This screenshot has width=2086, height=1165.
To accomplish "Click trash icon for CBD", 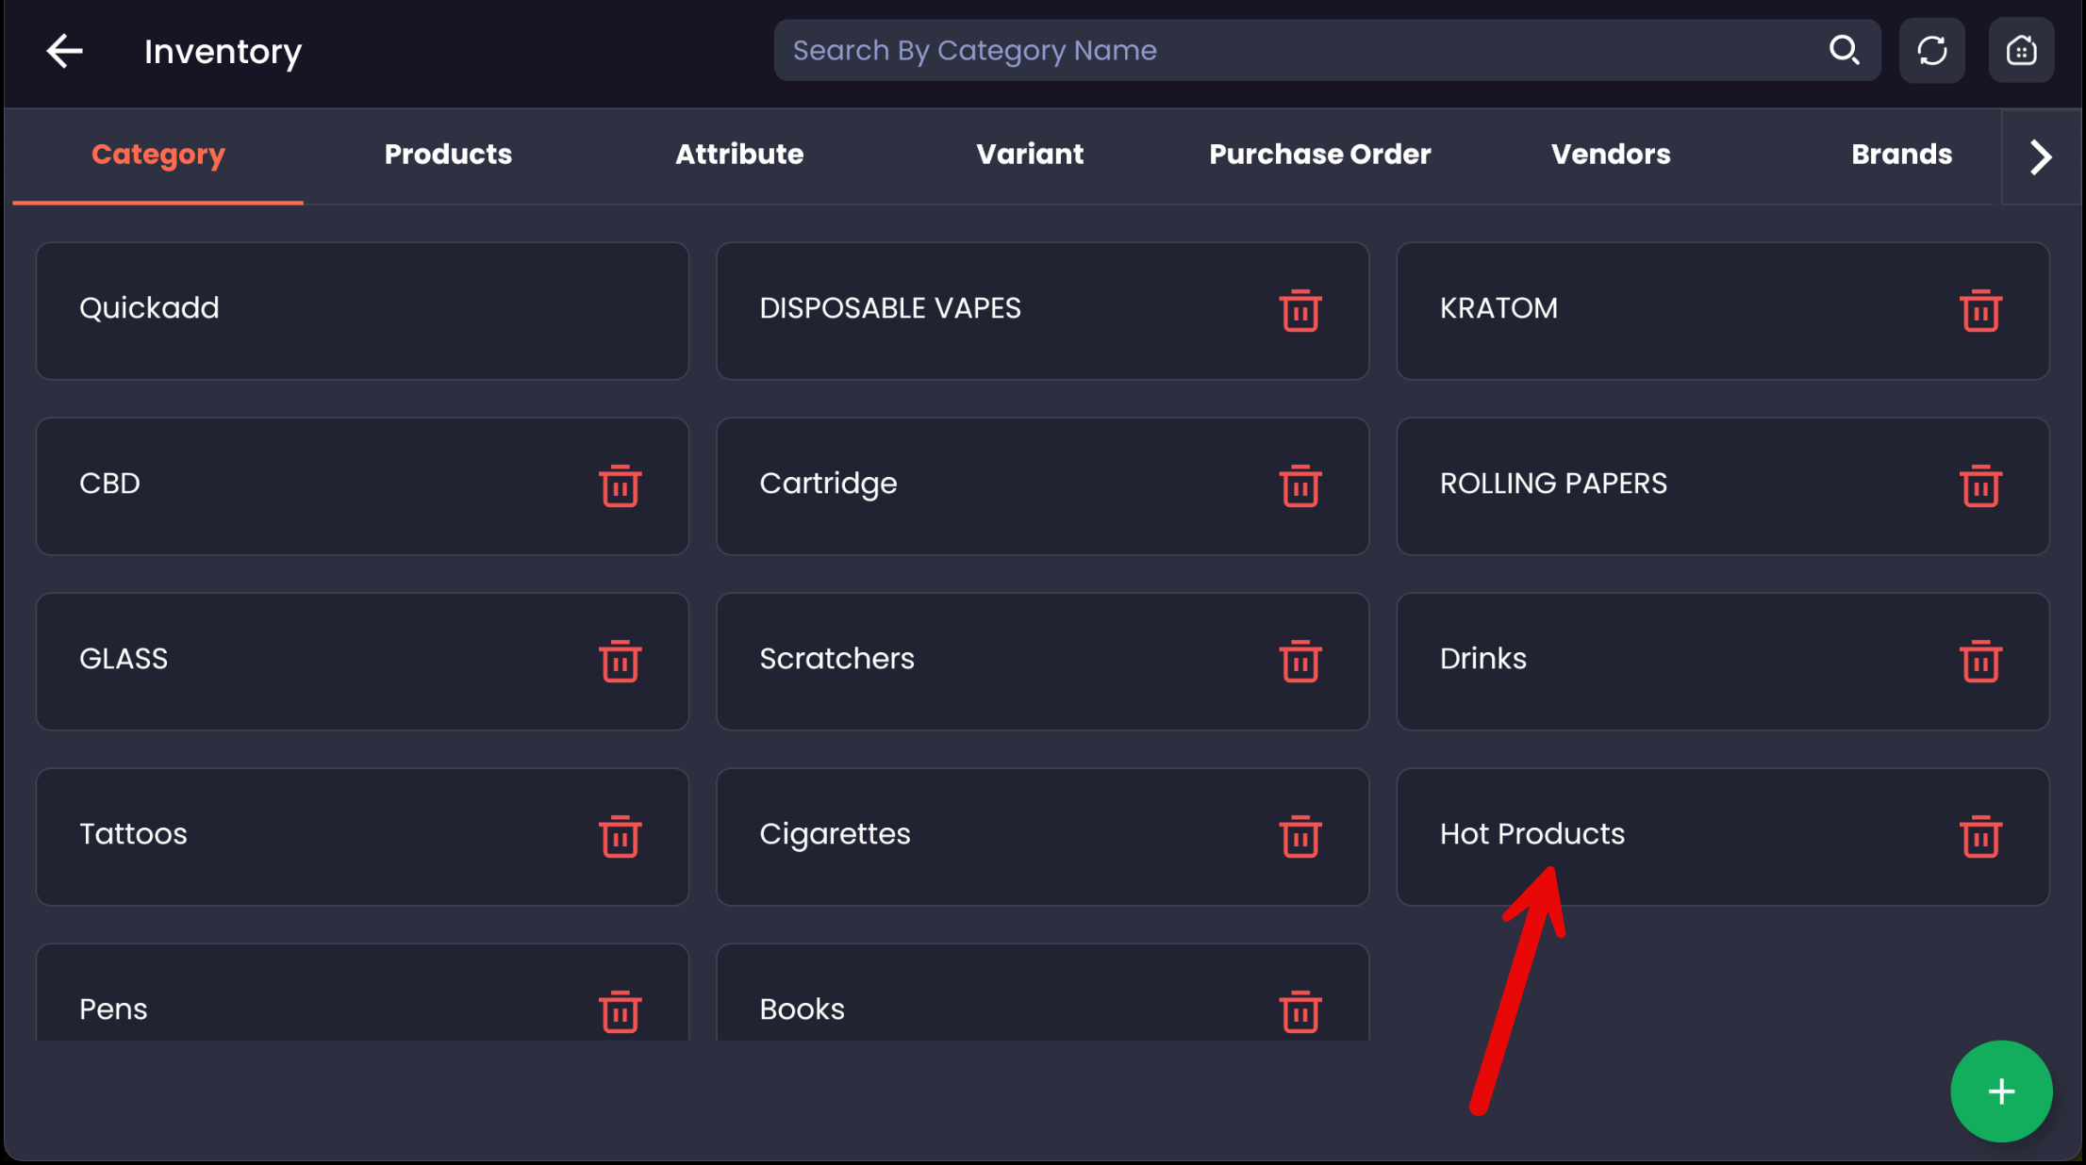I will click(x=620, y=485).
